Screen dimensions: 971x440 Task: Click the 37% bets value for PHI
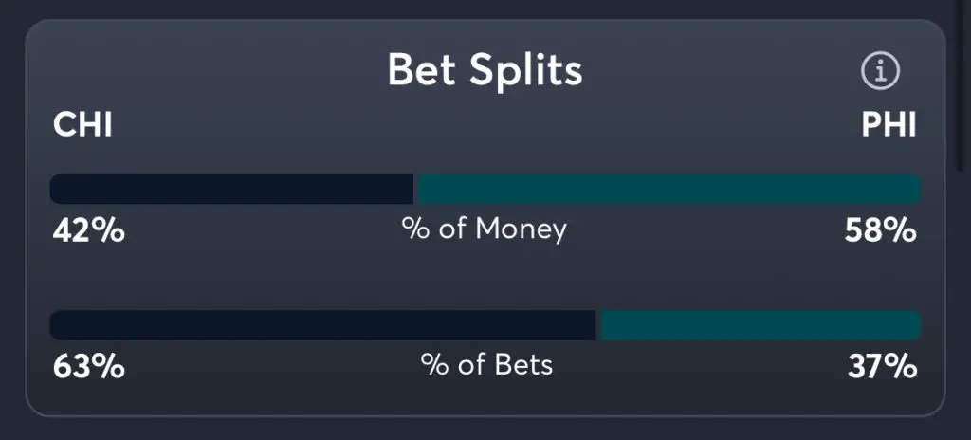click(882, 366)
